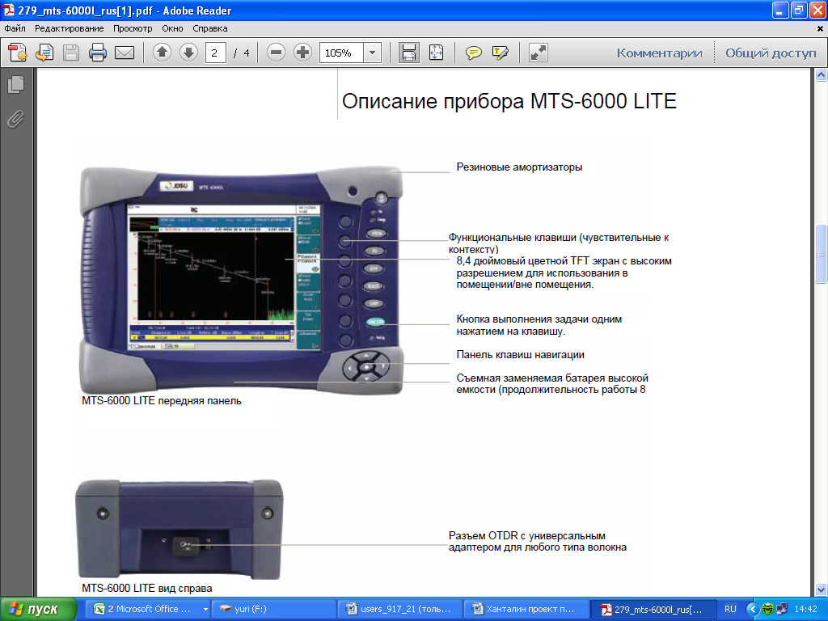Close the document with menu bar X
The height and width of the screenshot is (621, 828).
pos(820,28)
